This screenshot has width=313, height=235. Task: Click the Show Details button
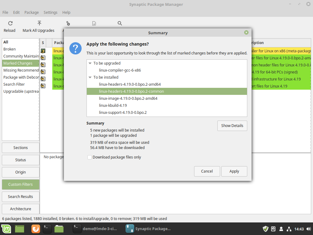click(232, 126)
